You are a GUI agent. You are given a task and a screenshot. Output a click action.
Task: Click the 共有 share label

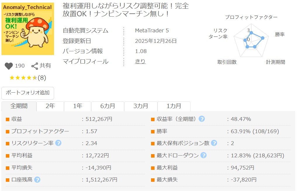coord(45,66)
